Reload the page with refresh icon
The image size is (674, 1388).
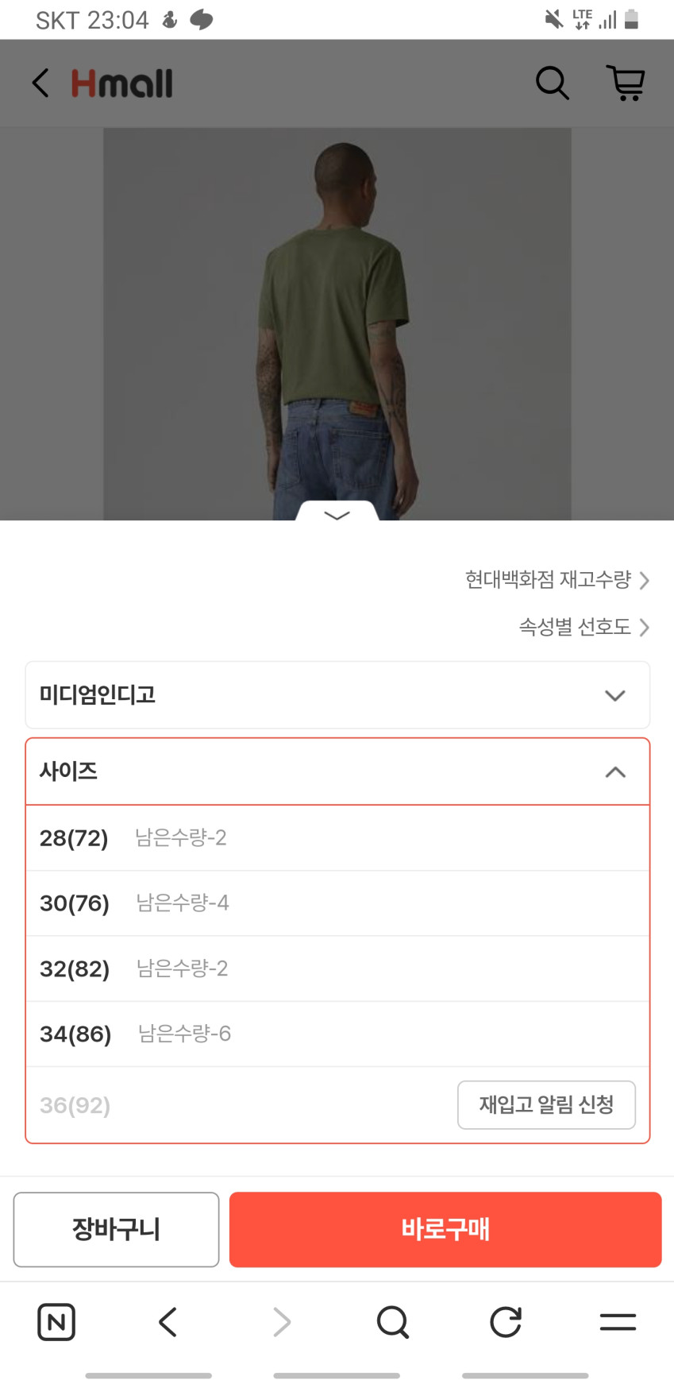point(506,1322)
